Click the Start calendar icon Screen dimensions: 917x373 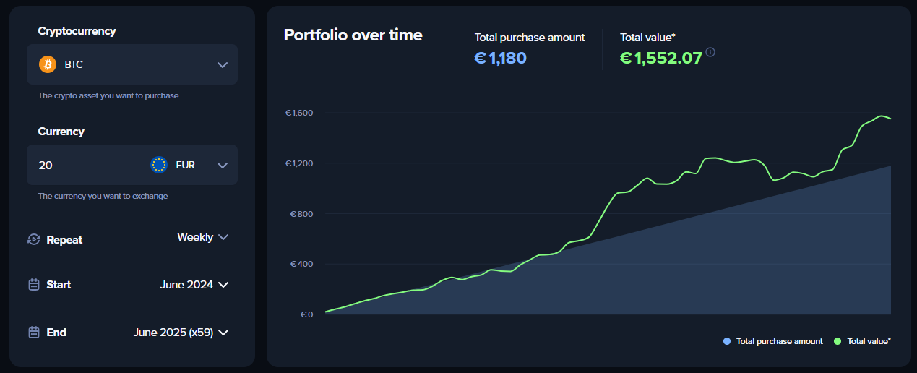tap(33, 285)
